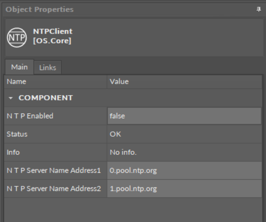Image resolution: width=266 pixels, height=222 pixels.
Task: Select N T P Server Name Address2 label
Action: click(x=54, y=189)
